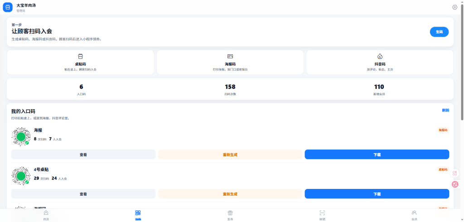Click the pink grid floating icon
Image resolution: width=464 pixels, height=222 pixels.
coord(455,173)
